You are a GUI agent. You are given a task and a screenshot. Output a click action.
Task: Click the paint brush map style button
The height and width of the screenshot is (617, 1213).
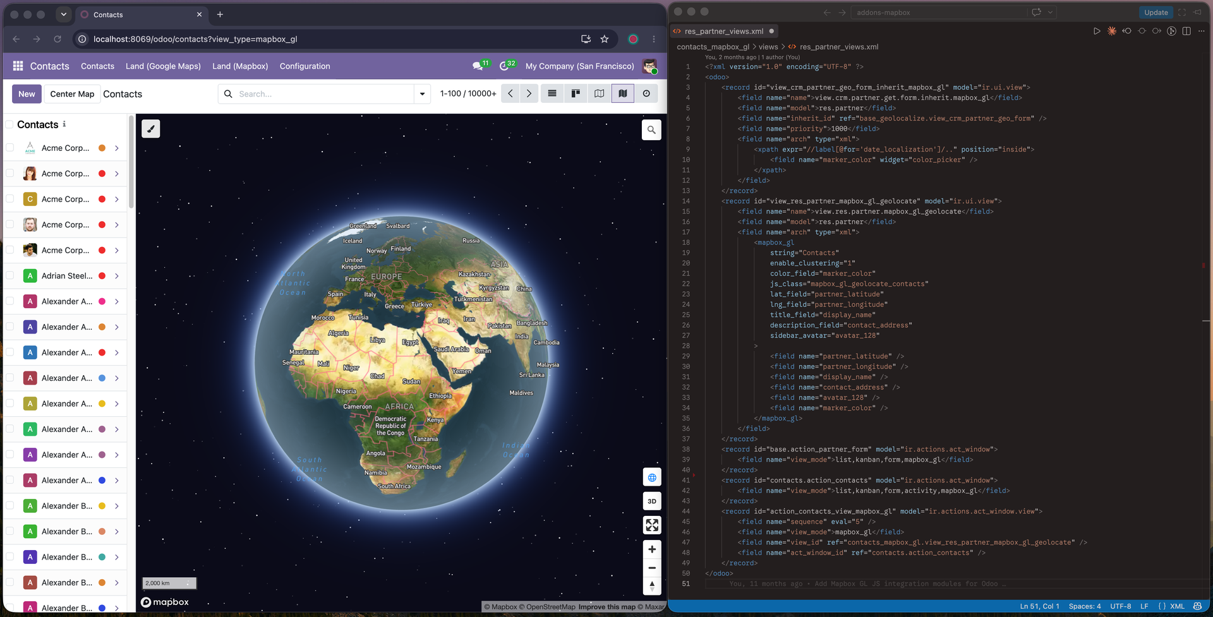pos(150,129)
